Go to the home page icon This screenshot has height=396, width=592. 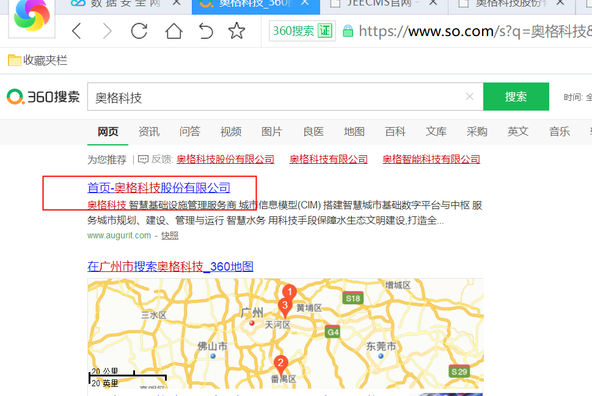tap(174, 31)
